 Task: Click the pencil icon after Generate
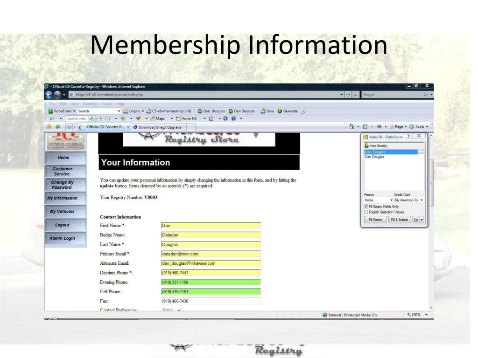tap(303, 111)
